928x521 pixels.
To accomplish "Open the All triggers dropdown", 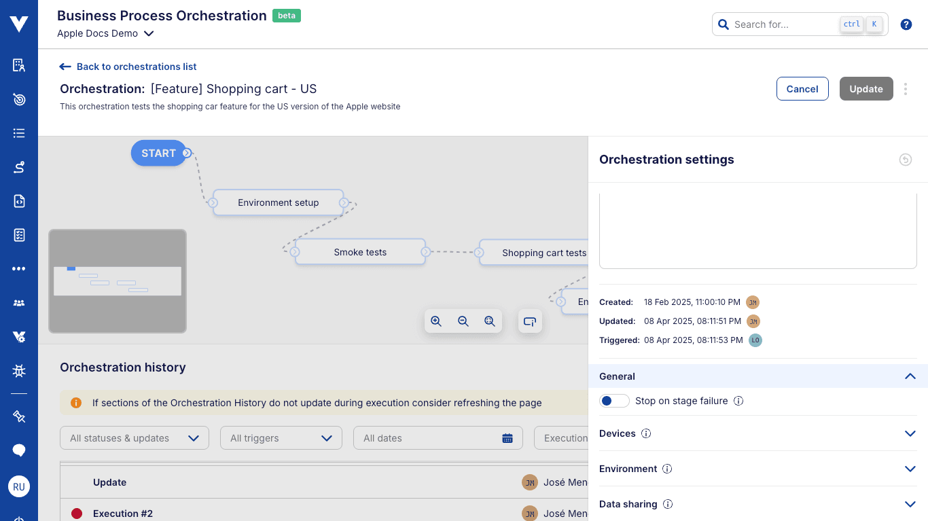I will (281, 437).
